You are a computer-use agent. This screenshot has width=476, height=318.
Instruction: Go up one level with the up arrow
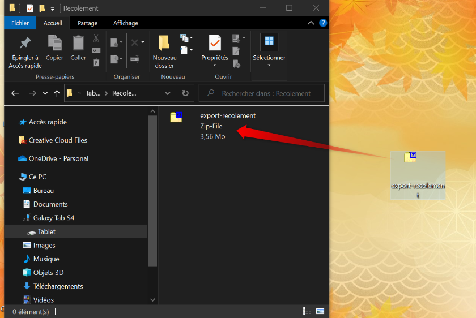pyautogui.click(x=57, y=93)
